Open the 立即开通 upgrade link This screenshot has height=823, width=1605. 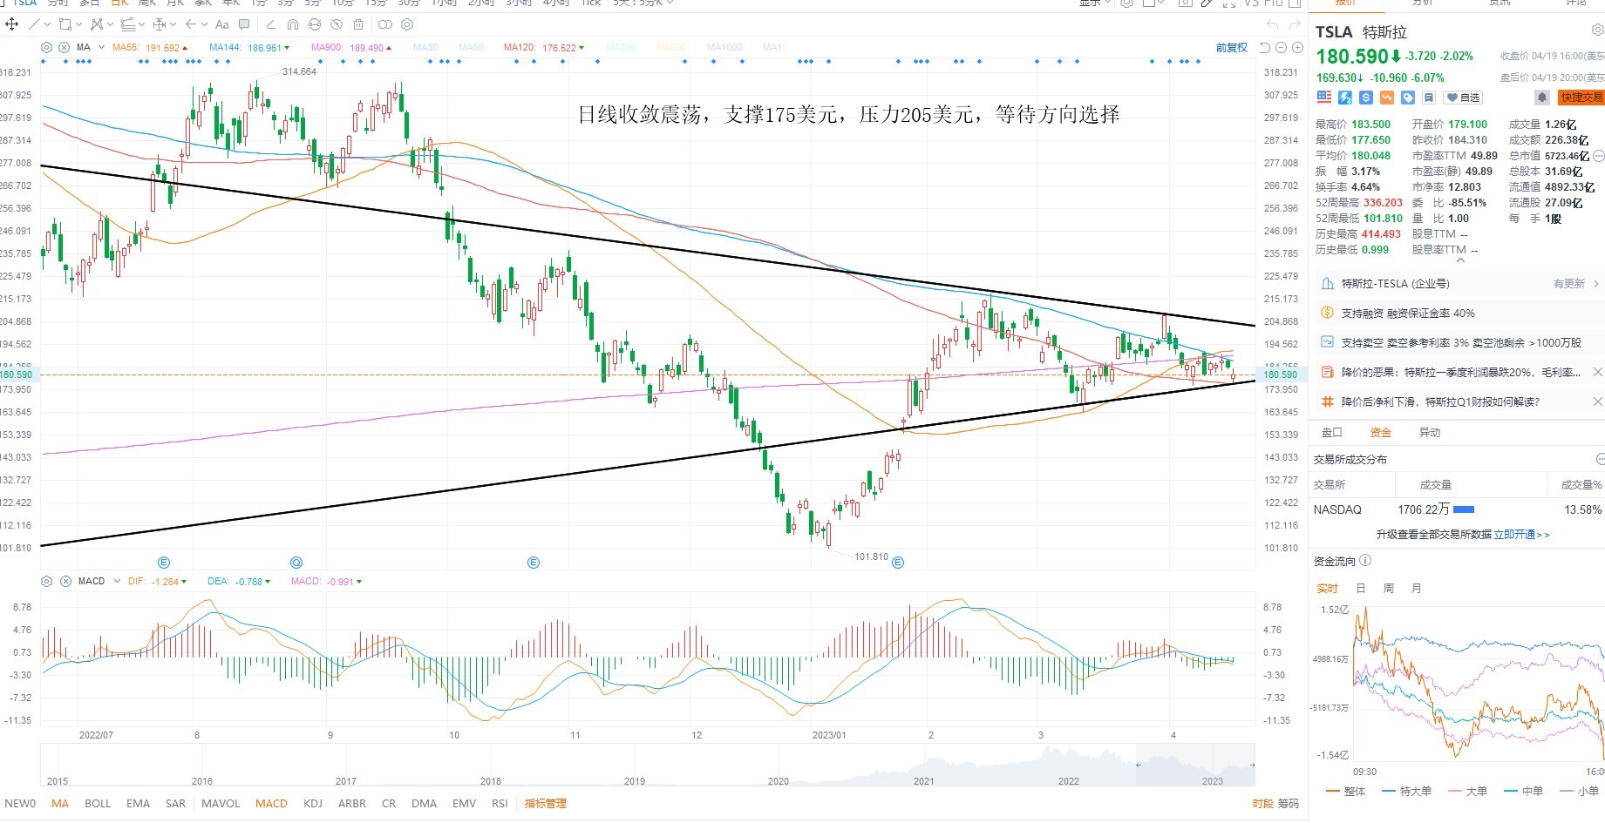click(x=1521, y=535)
